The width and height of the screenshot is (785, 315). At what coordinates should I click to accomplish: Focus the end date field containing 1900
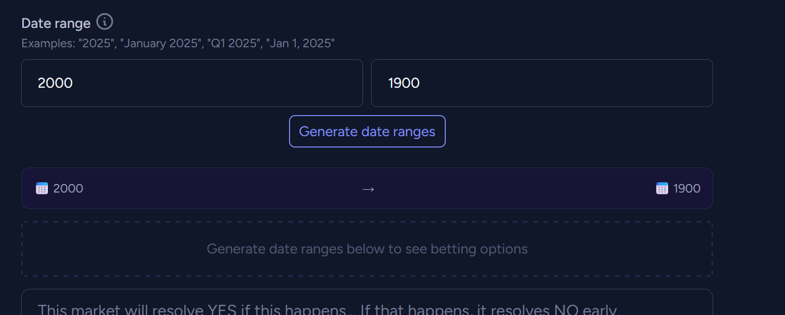[x=542, y=83]
